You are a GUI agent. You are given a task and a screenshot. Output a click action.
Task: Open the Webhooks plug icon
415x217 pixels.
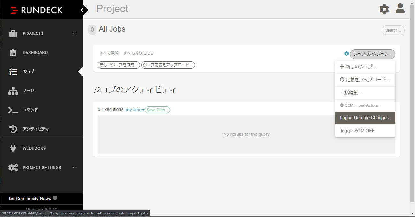click(13, 148)
